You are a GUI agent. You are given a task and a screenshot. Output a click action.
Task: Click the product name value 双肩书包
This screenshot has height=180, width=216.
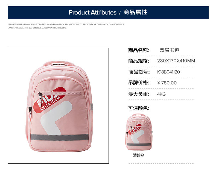169,50
